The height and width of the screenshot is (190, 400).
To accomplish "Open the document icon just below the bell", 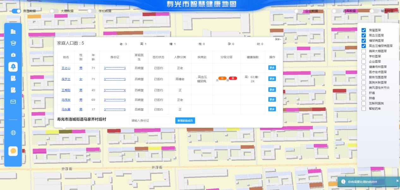I will coord(13,78).
